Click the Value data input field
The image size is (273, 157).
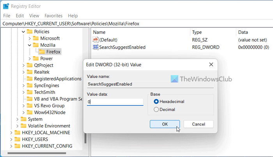115,102
